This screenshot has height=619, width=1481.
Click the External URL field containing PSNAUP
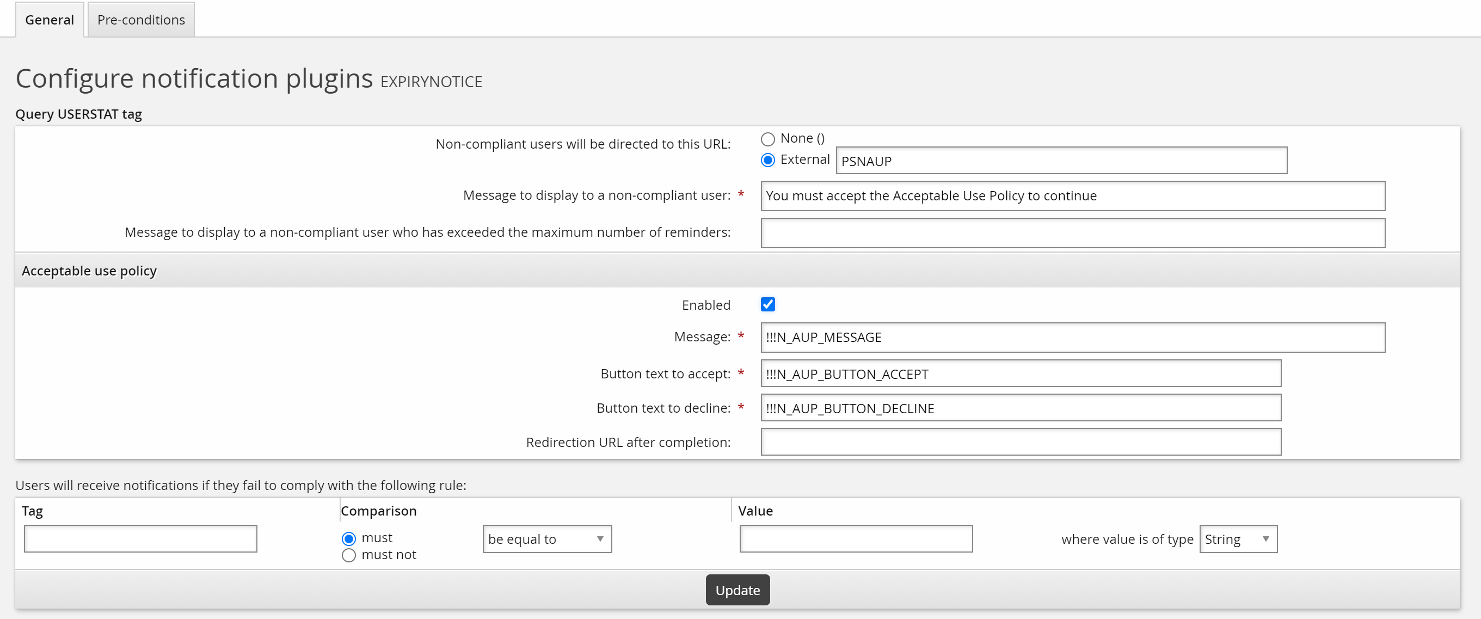pos(1061,161)
